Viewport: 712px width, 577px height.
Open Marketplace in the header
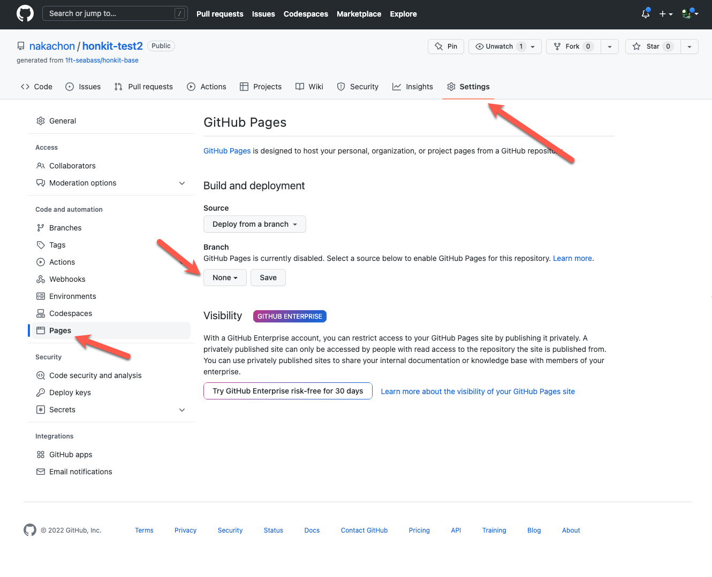pos(359,14)
